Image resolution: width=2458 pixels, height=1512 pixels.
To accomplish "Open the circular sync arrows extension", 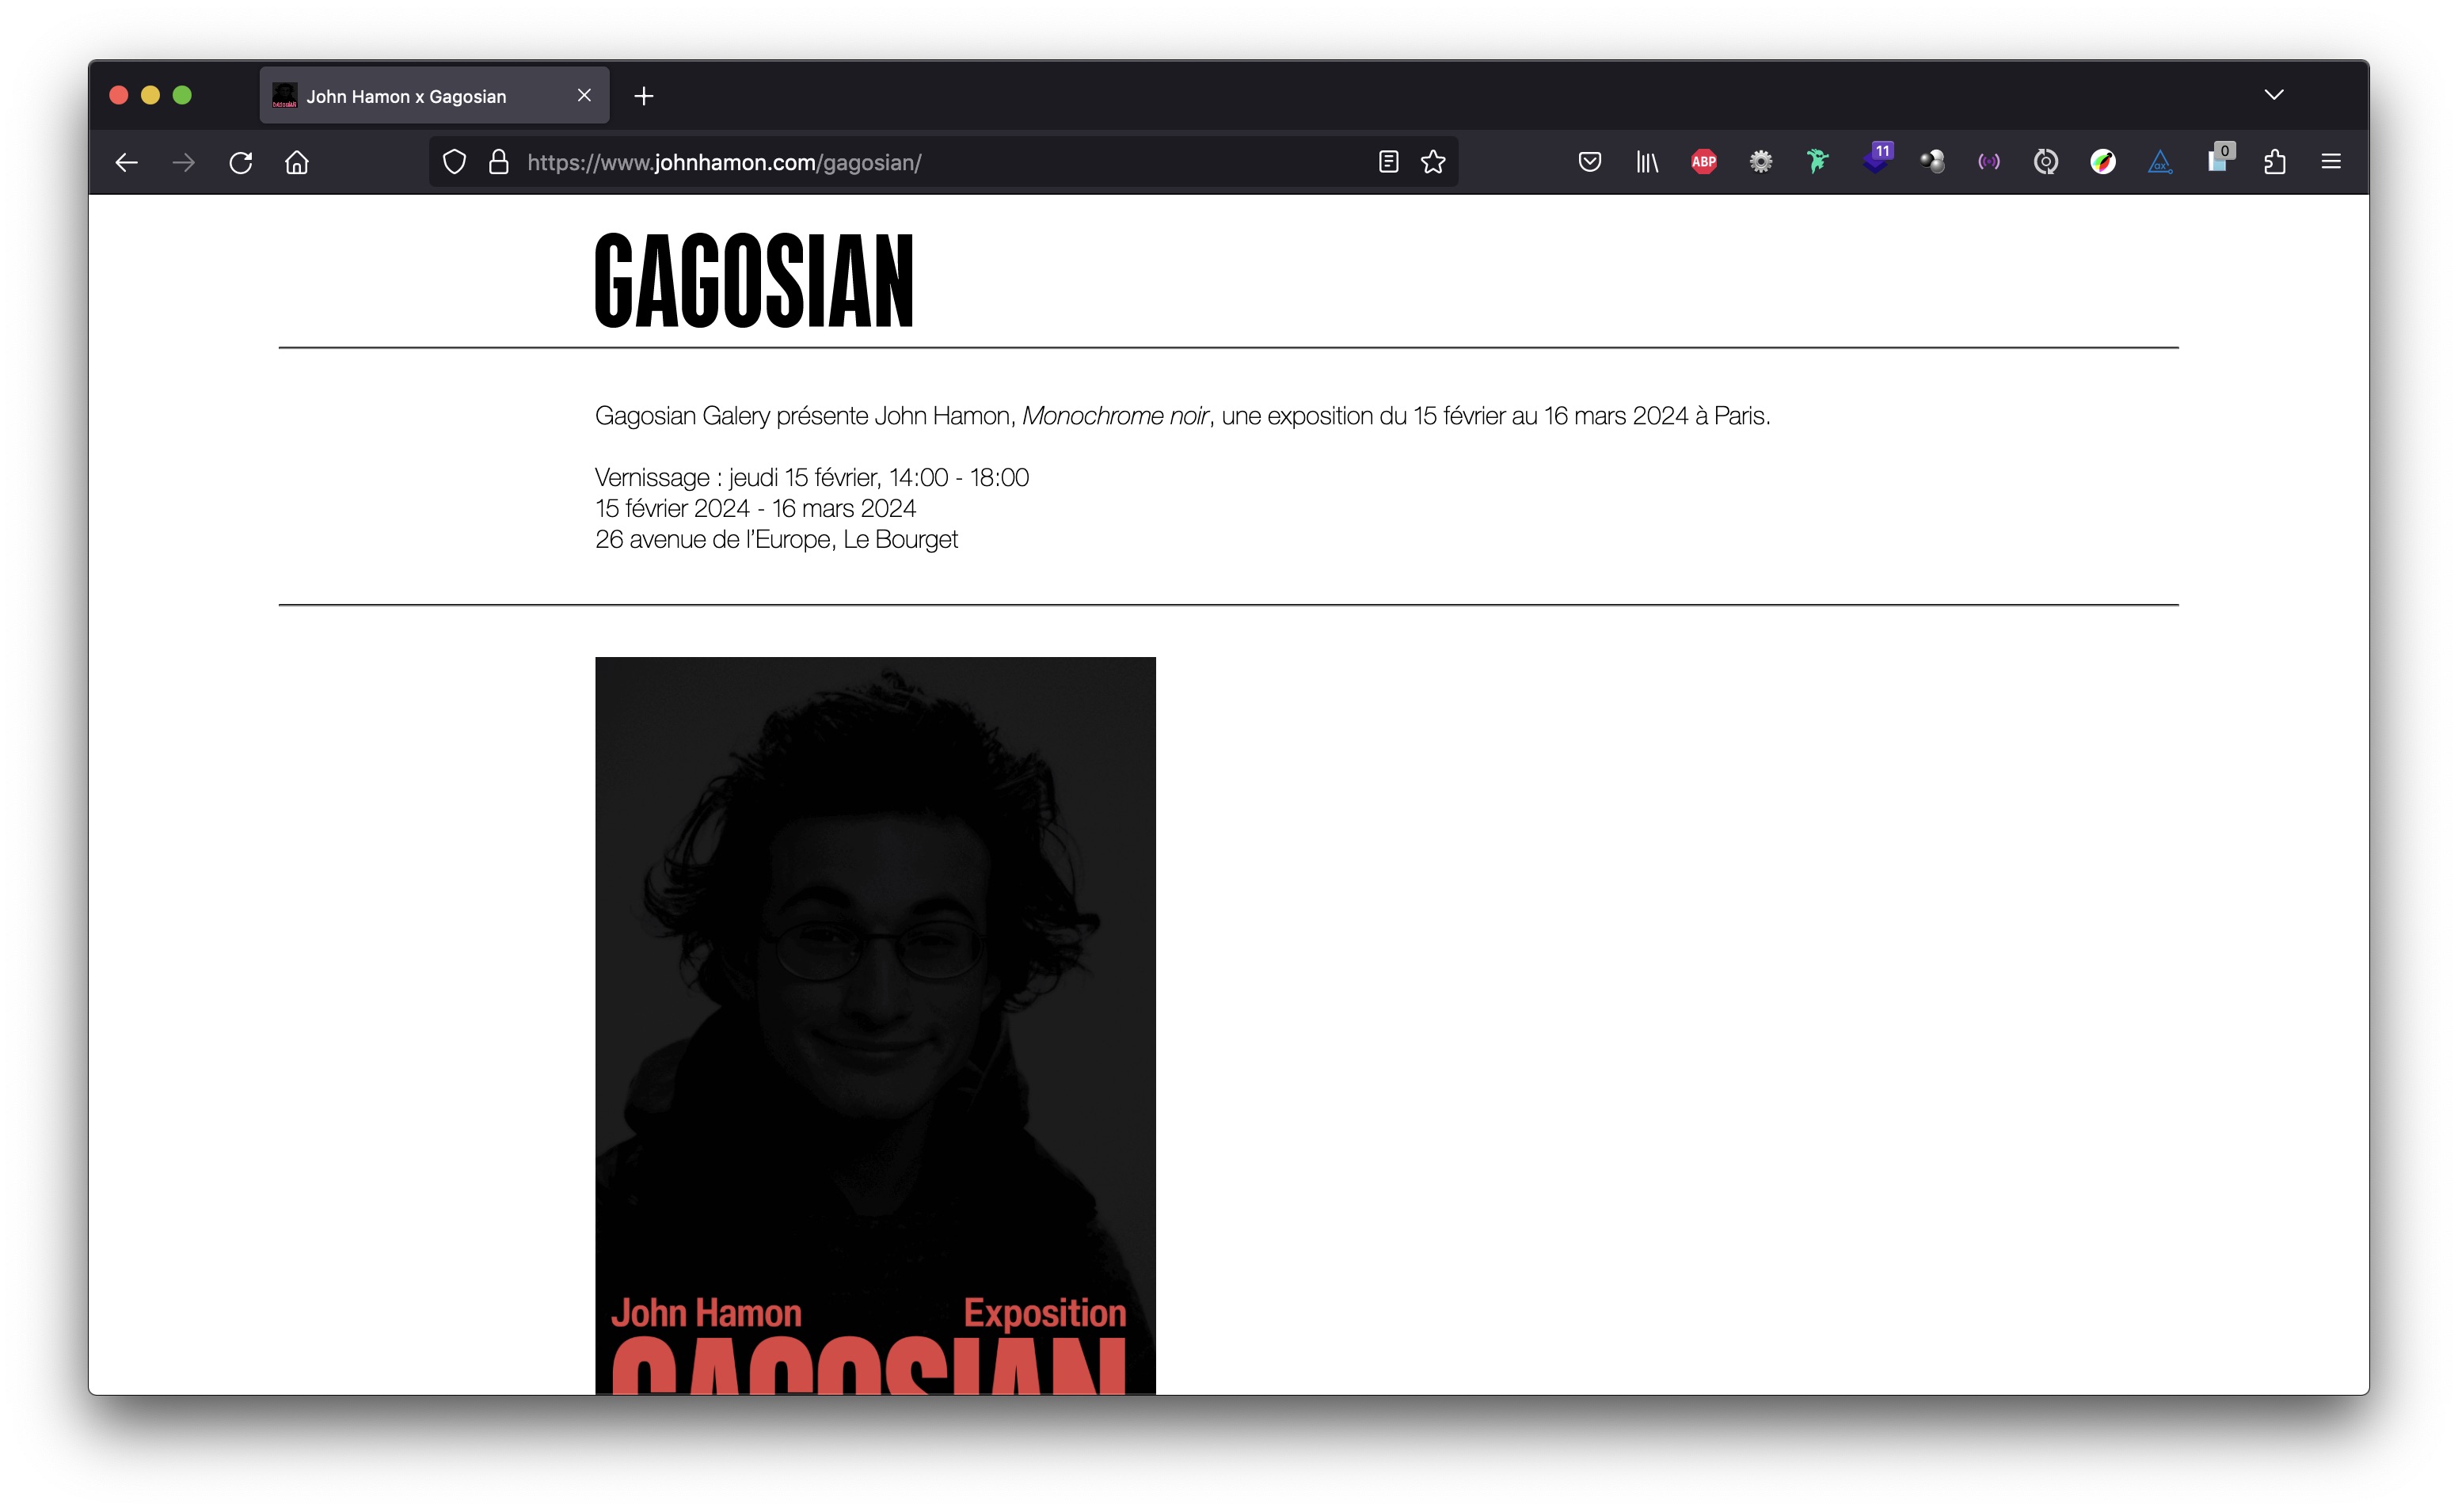I will coord(2046,162).
